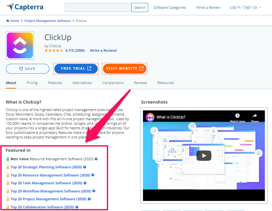Click help icon beside Top 20 Task Management Software
The width and height of the screenshot is (272, 211).
click(x=85, y=183)
